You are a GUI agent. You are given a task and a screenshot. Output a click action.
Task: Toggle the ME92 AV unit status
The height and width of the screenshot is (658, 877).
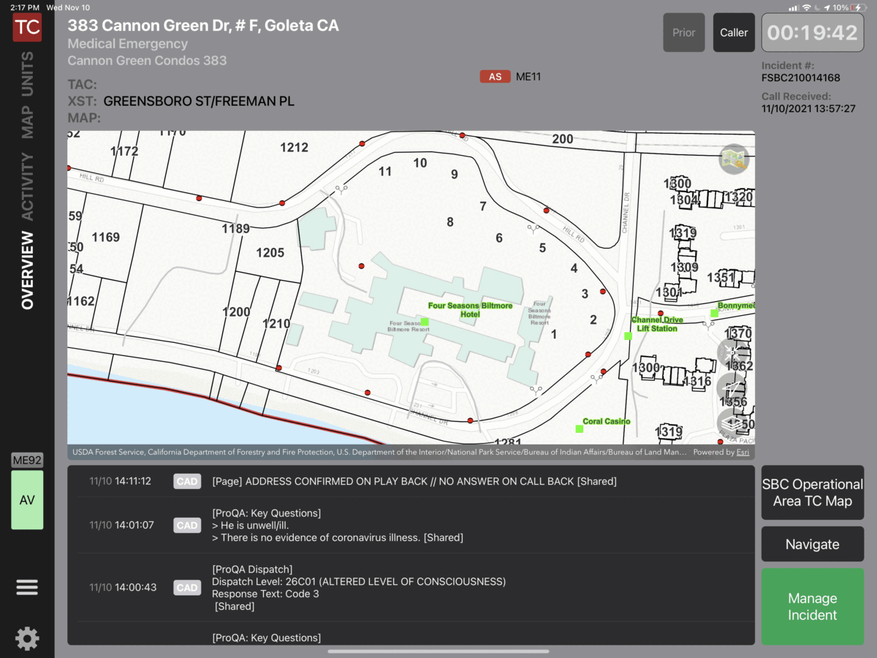27,499
